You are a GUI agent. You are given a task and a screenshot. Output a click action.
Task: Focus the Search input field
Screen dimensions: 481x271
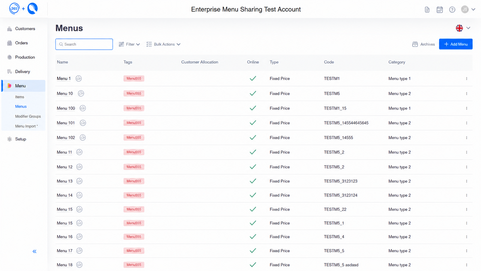[x=84, y=44]
